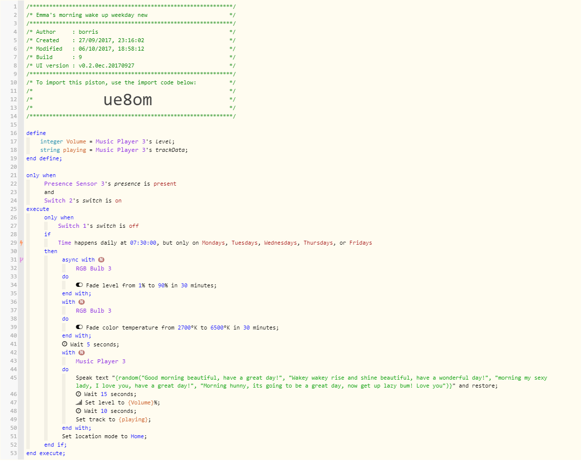Click the top-level 'only when' on line 21
The image size is (585, 464).
coord(41,175)
